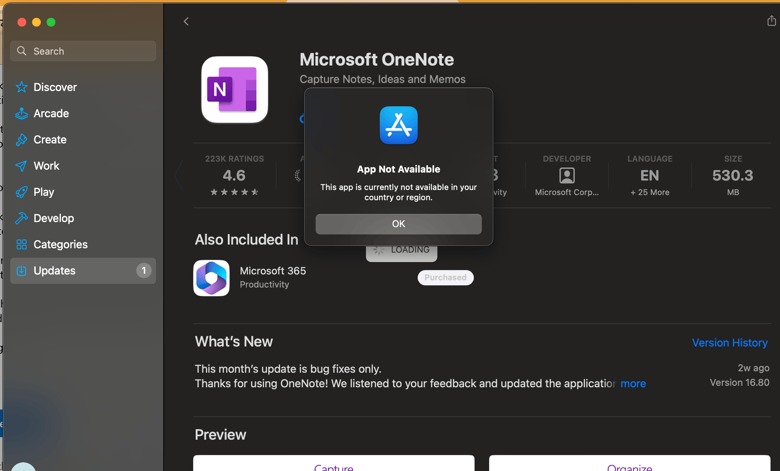
Task: Click the Work paper plane icon
Action: (21, 166)
